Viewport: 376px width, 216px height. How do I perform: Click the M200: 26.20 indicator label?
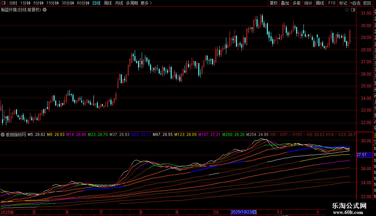233,135
